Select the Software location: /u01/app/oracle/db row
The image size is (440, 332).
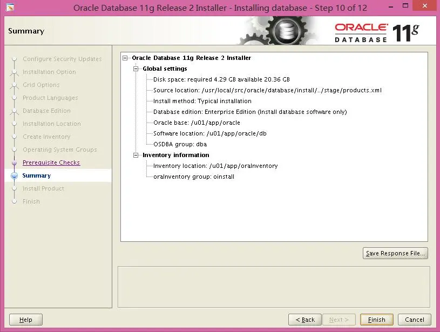[x=210, y=133]
